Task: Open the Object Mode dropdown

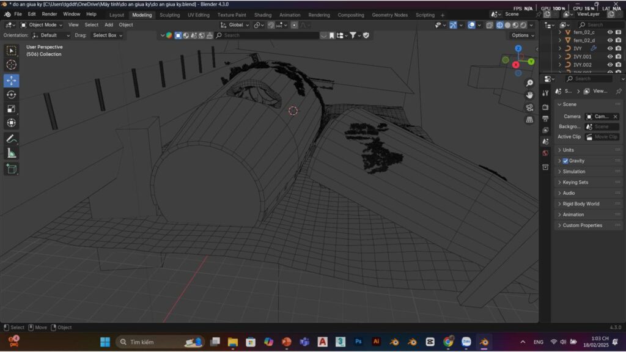Action: pos(42,25)
